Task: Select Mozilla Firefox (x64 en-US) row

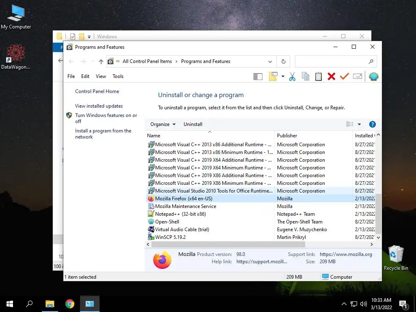Action: [261, 198]
